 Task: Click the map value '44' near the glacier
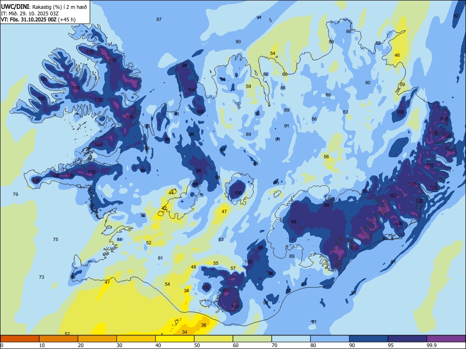coord(171,193)
